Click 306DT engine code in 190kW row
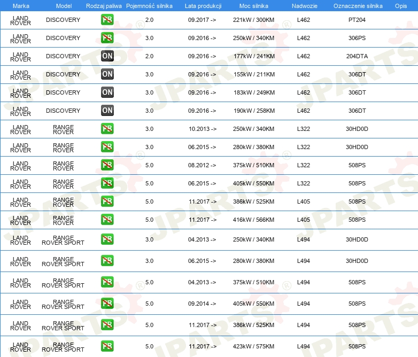Viewport: 418px width, 357px height. tap(357, 111)
